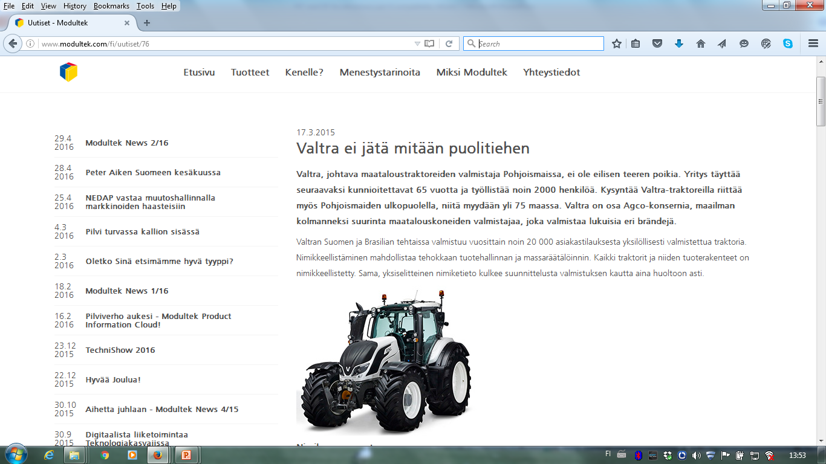The height and width of the screenshot is (464, 826).
Task: Open the Windows Start menu
Action: (x=15, y=454)
